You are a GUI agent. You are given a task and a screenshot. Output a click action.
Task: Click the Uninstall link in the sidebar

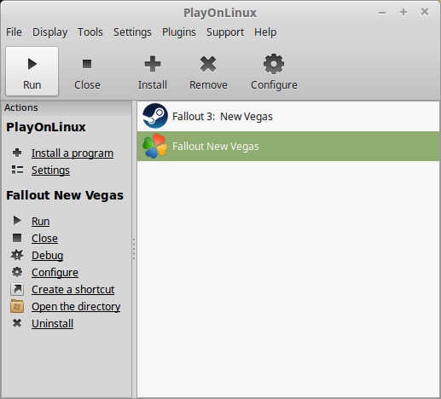pos(53,324)
